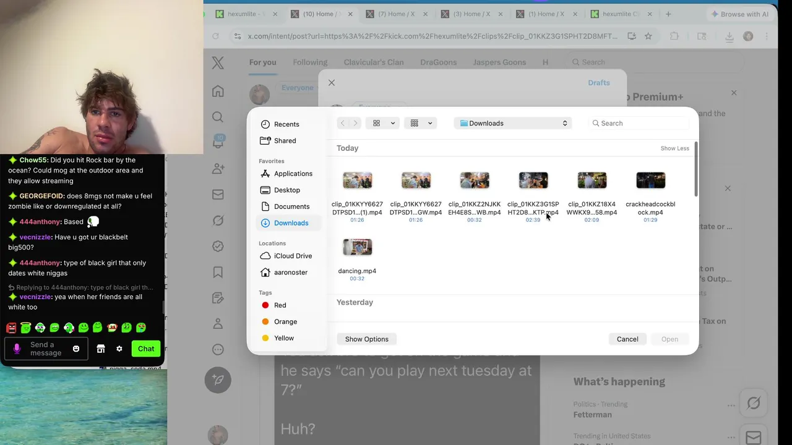Screen dimensions: 792x445
Task: Click the Browse with AI button
Action: (x=740, y=14)
